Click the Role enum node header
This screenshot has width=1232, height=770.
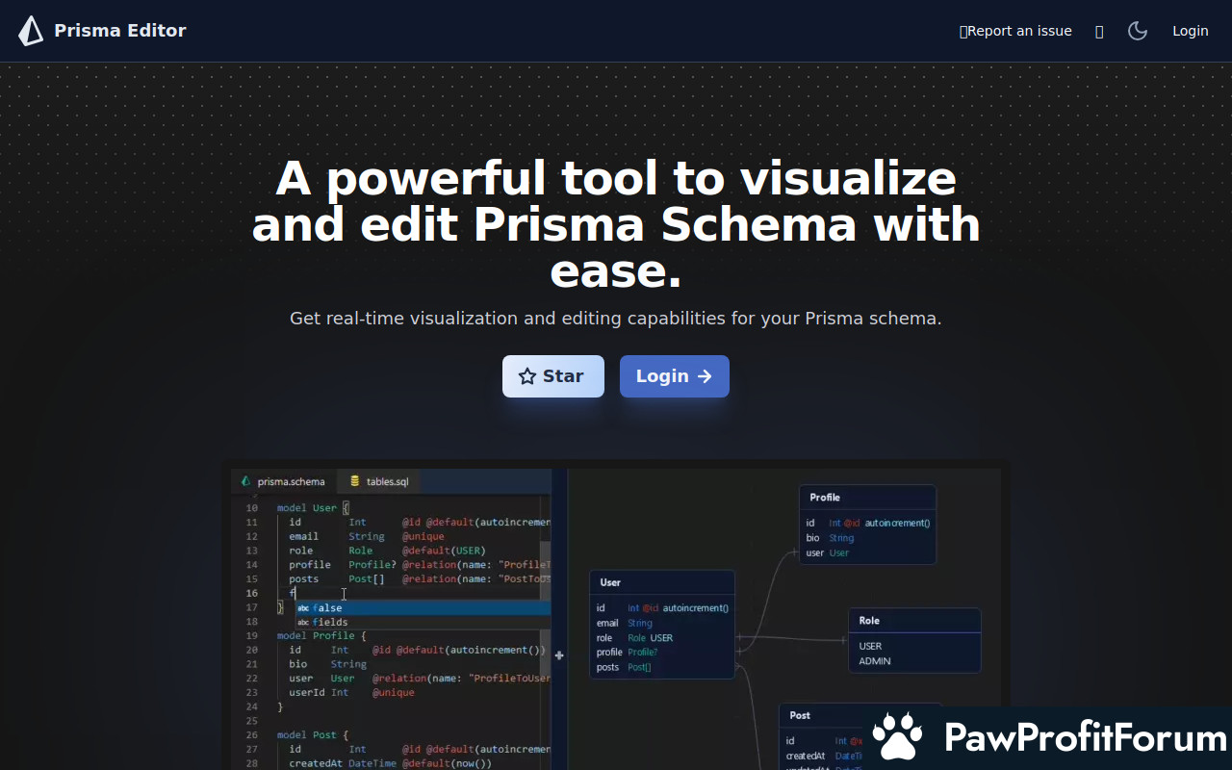(914, 621)
